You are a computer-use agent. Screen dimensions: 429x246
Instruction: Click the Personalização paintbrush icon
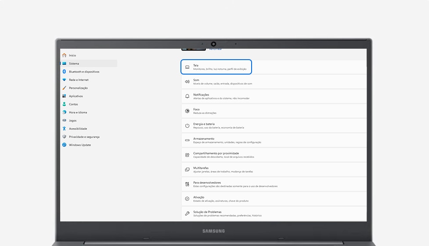pos(64,88)
